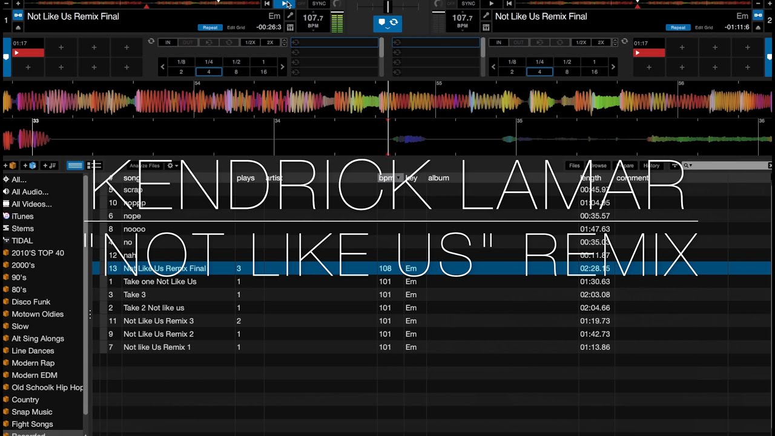This screenshot has height=436, width=775.
Task: Play deck 2 track
Action: pos(491,4)
